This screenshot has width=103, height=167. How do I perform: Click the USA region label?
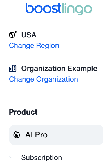(29, 35)
